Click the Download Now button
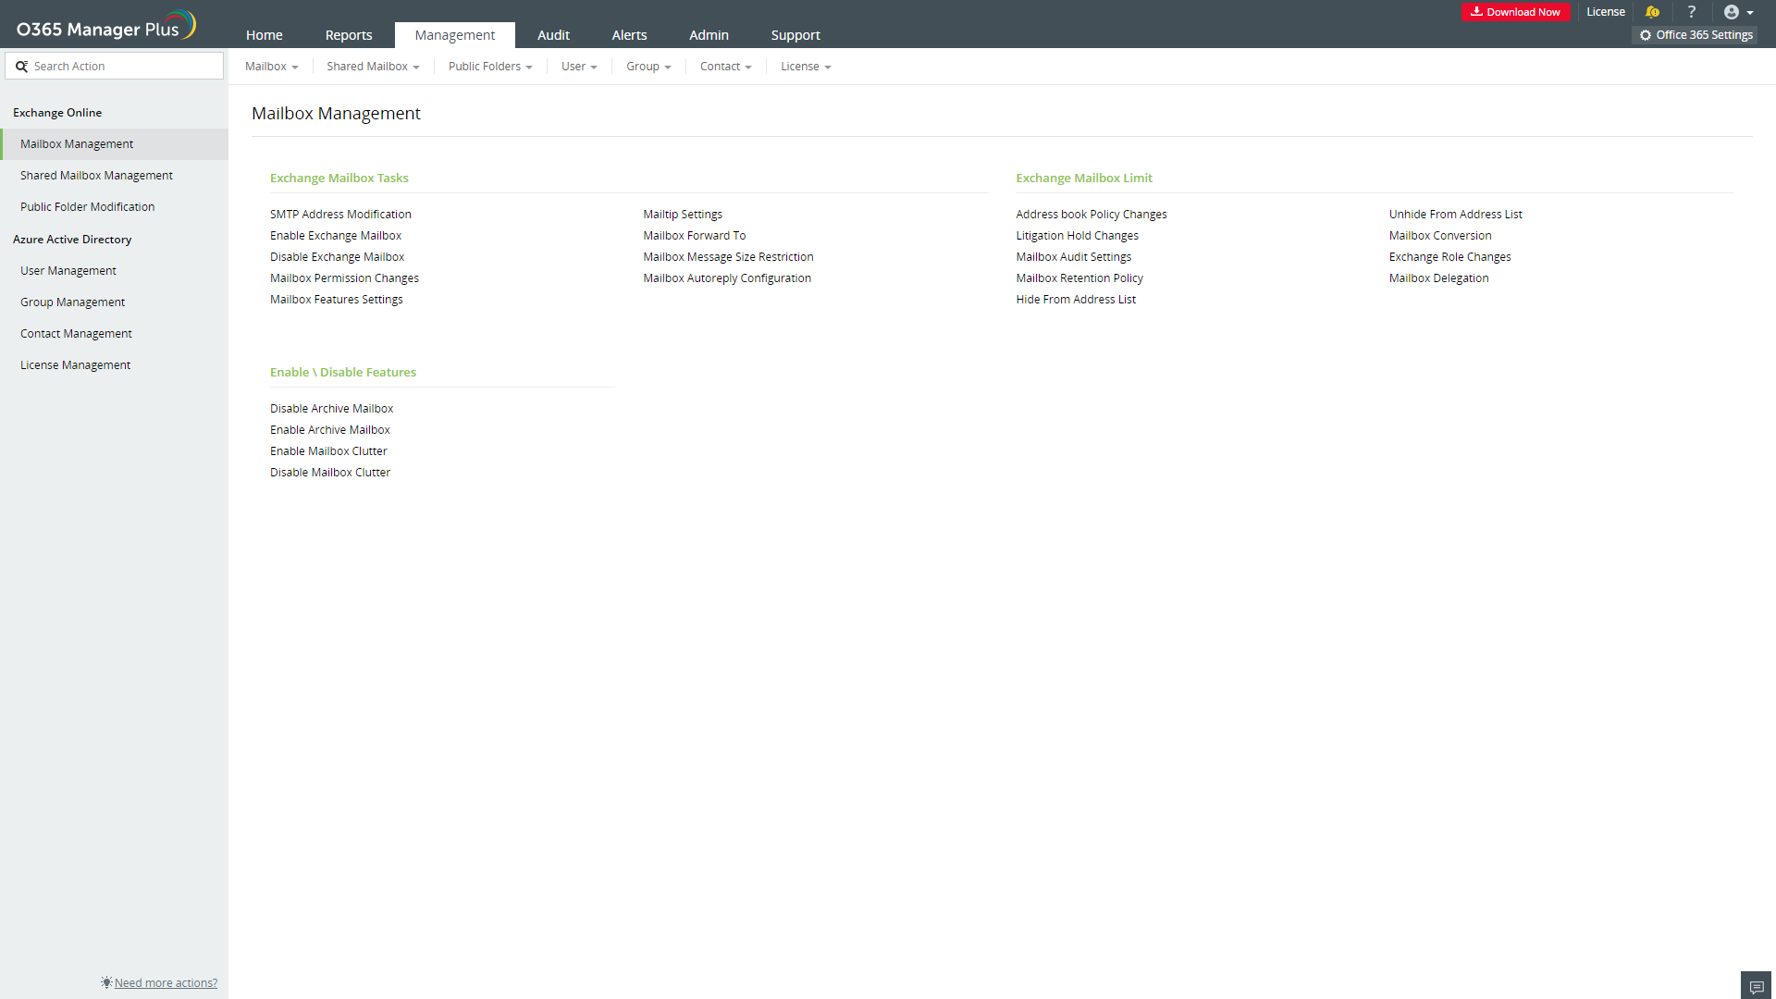1776x999 pixels. point(1515,12)
